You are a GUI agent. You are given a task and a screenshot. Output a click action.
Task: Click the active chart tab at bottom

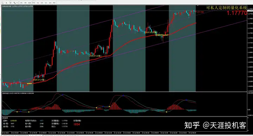click(35, 136)
